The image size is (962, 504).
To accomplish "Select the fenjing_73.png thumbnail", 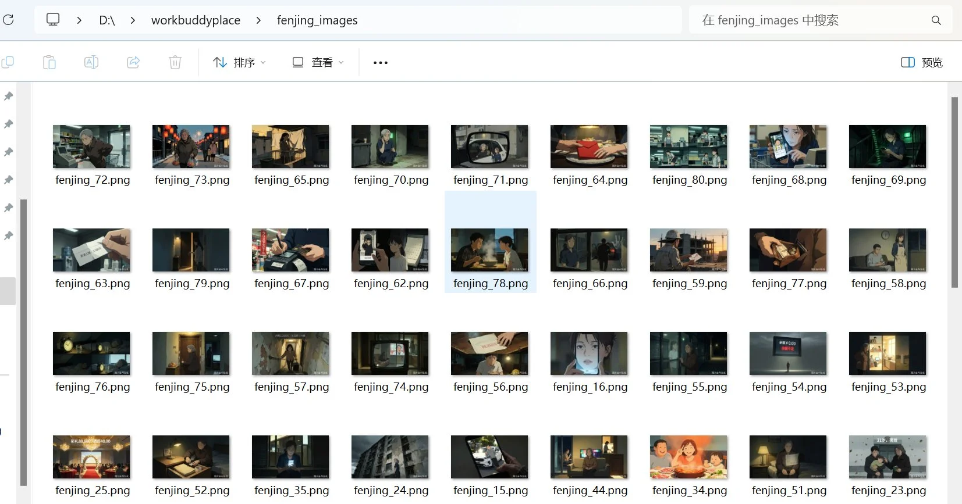I will 191,146.
